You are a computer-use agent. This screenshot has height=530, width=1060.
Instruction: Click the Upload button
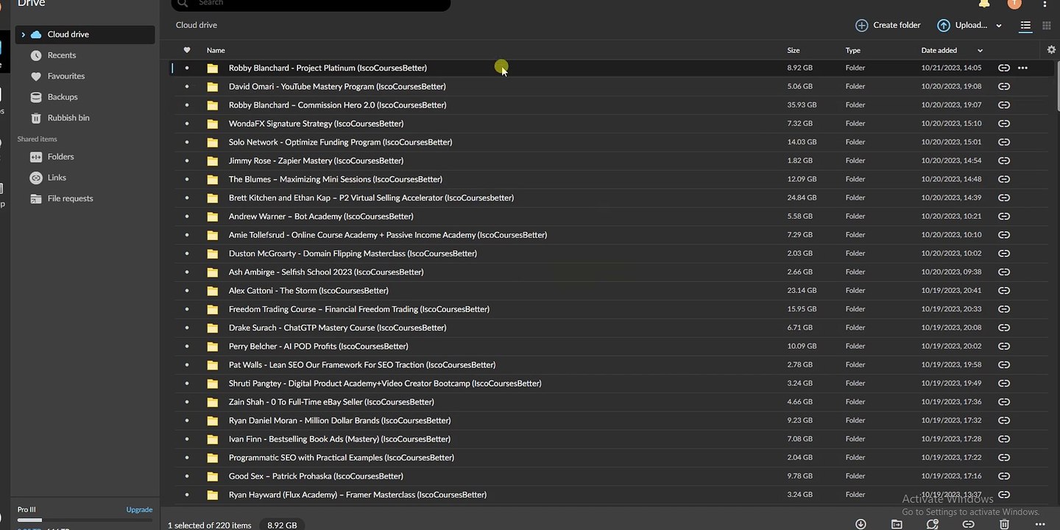pyautogui.click(x=962, y=26)
